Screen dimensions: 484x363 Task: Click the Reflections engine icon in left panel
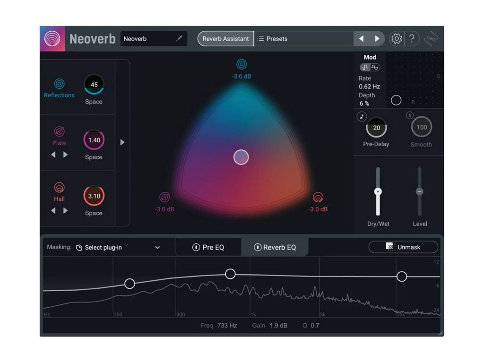click(59, 84)
